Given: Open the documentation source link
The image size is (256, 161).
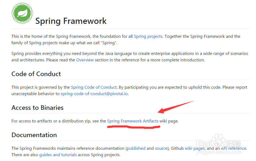Looking at the screenshot, I should tap(161, 148).
